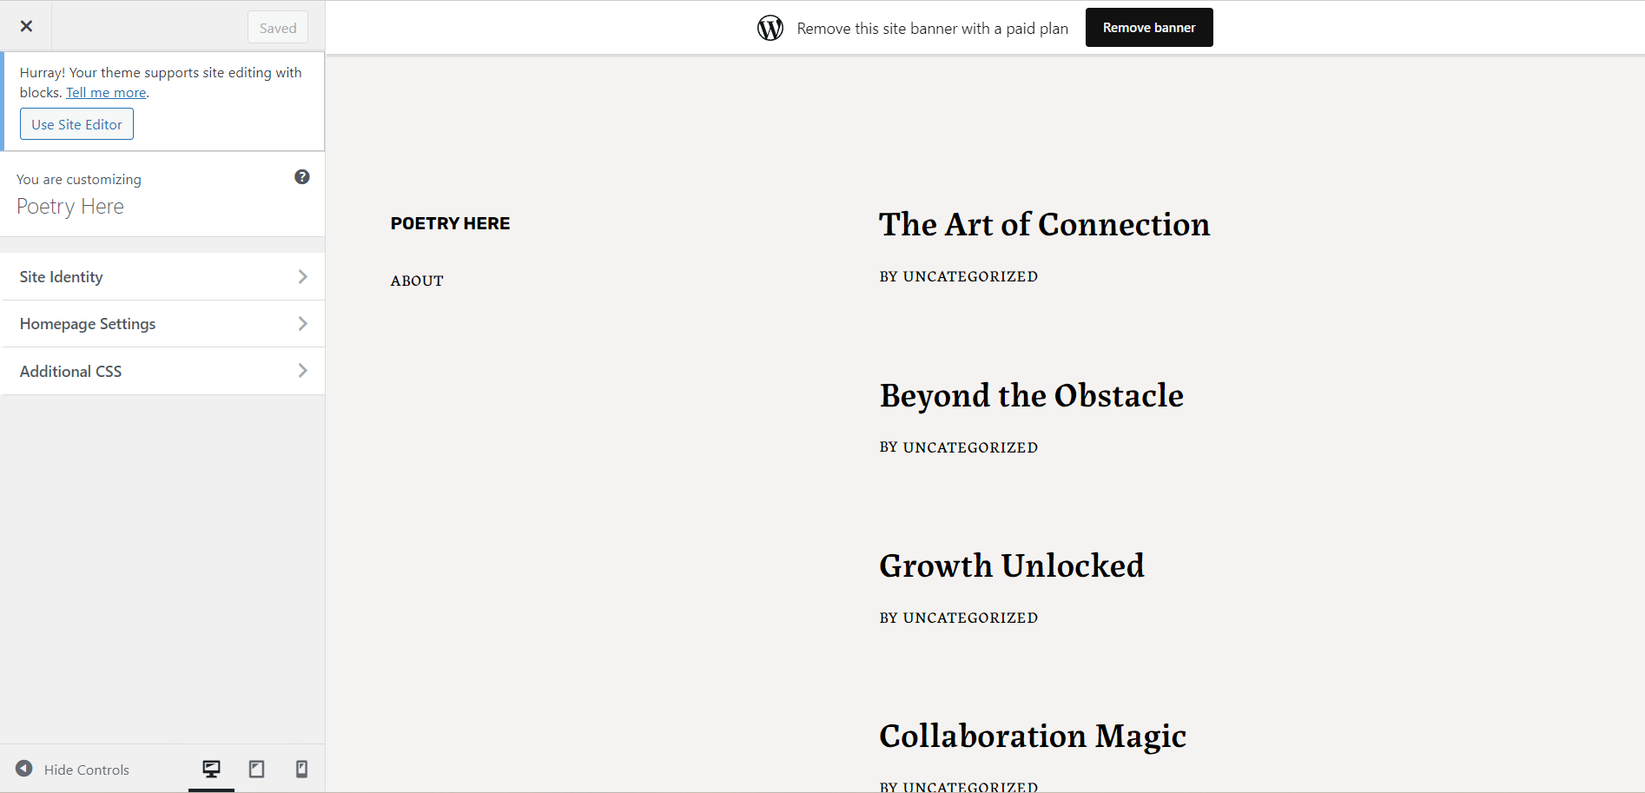Click the Use Site Editor button
Screen dimensions: 1645x793
point(76,124)
